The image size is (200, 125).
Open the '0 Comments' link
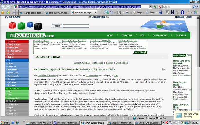coord(92,76)
